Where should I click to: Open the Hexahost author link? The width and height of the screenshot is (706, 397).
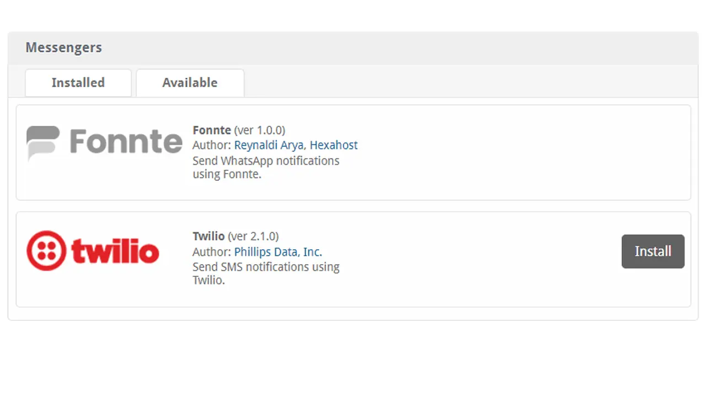(334, 145)
